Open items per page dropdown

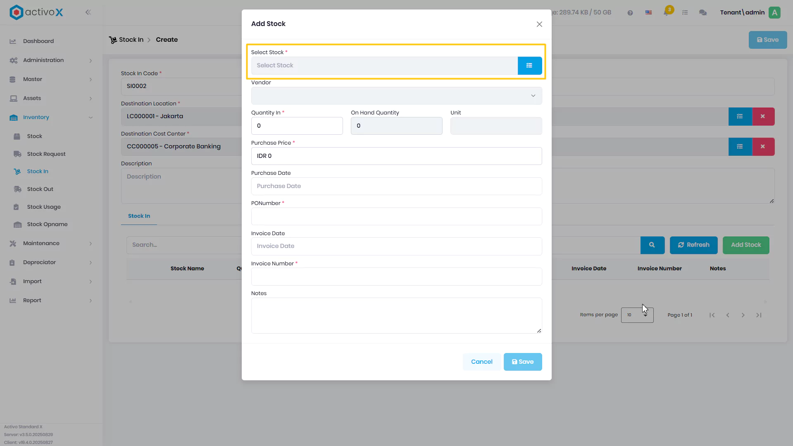[x=637, y=315]
